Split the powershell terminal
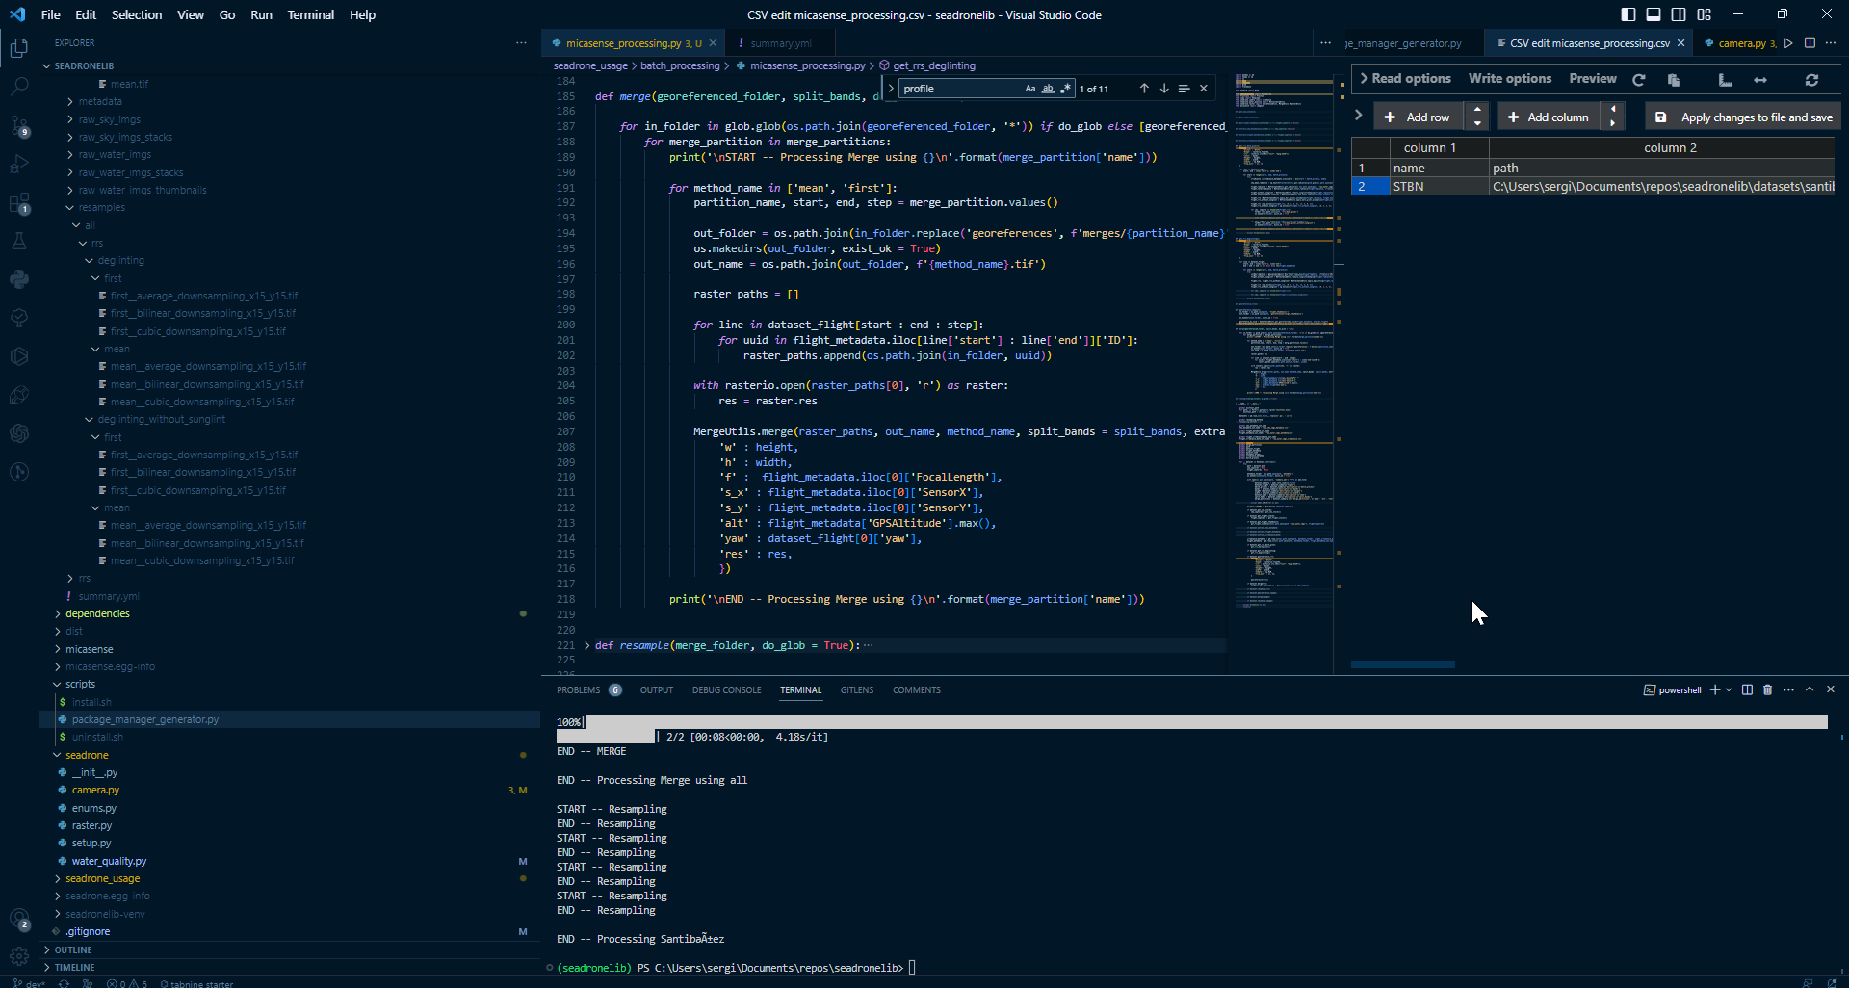 (1747, 689)
